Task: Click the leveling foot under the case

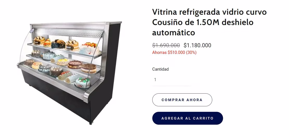Action: pyautogui.click(x=90, y=123)
